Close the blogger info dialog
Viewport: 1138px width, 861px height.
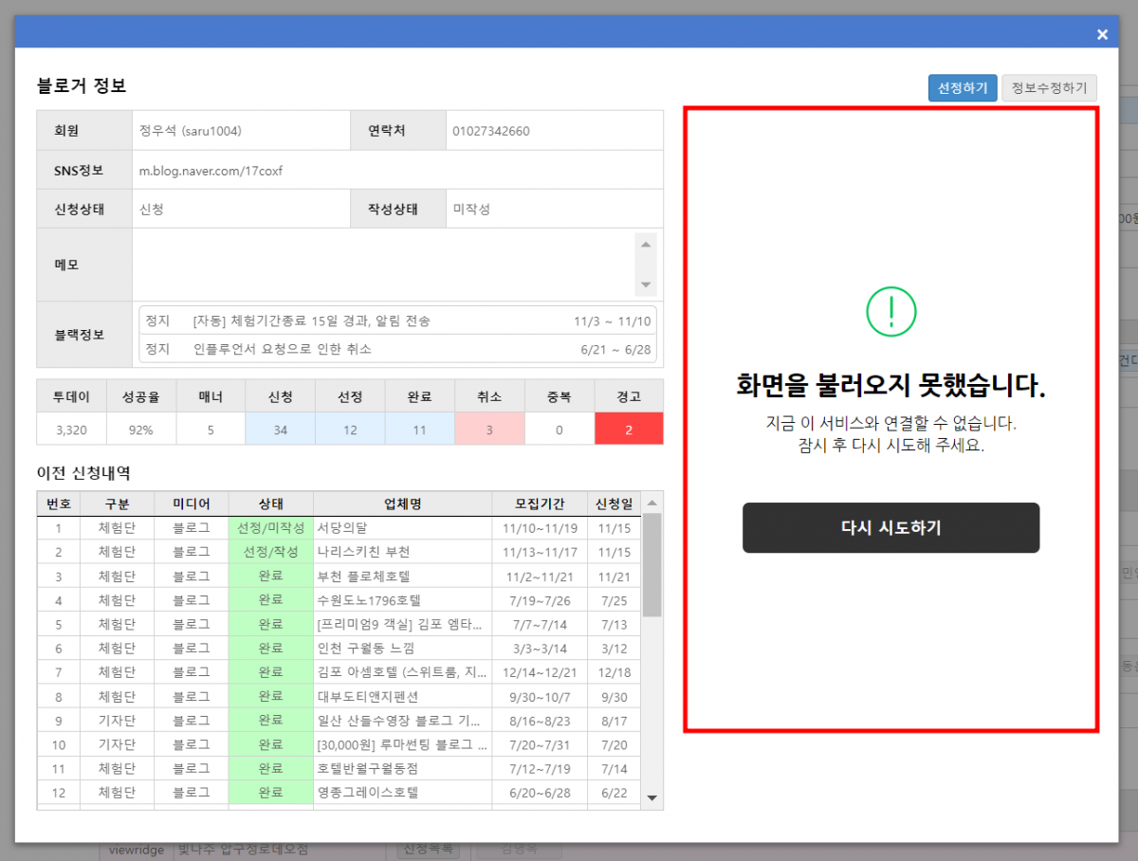click(1102, 34)
